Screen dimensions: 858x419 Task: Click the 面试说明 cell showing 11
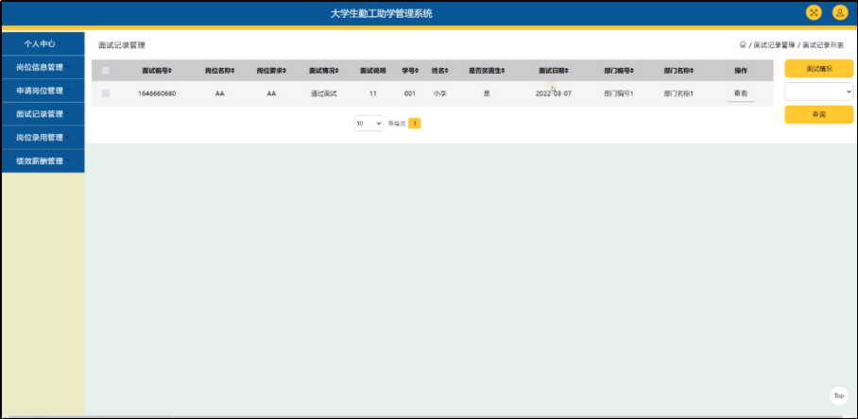[372, 93]
